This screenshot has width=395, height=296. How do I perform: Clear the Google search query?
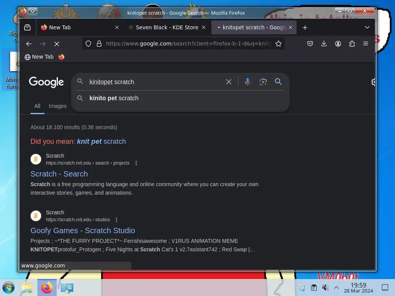(x=228, y=82)
